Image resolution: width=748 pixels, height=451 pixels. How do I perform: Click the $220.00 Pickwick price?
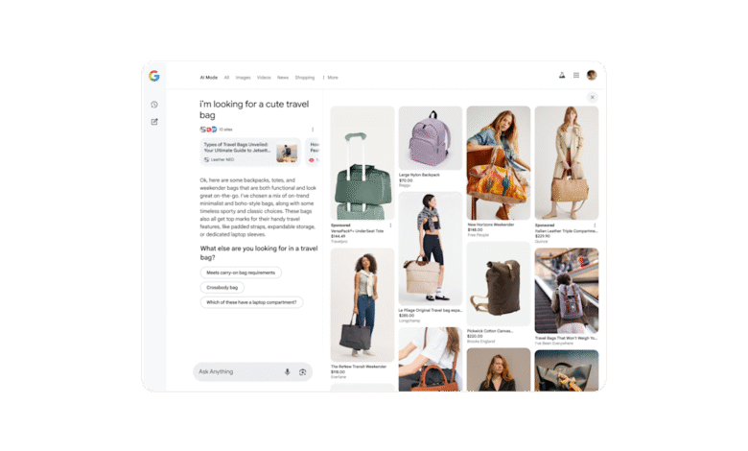coord(475,336)
